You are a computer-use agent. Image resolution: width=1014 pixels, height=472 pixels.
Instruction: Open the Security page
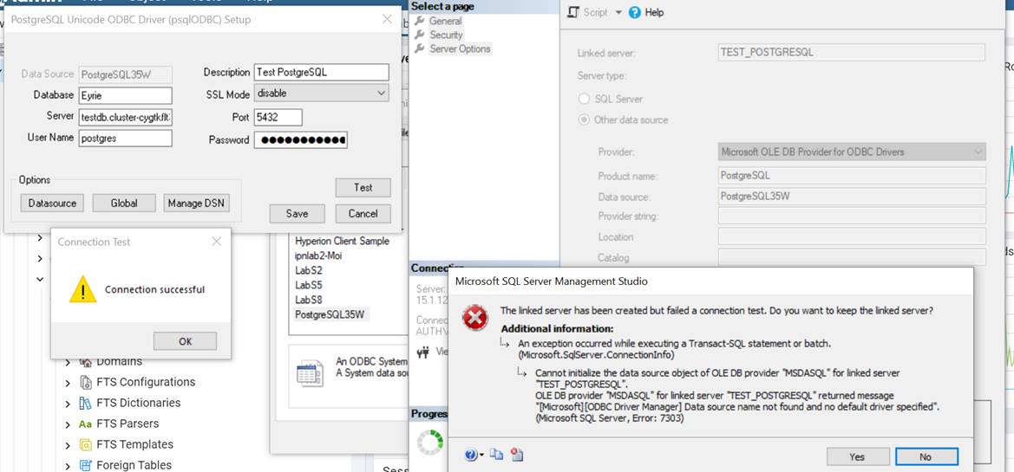coord(446,35)
